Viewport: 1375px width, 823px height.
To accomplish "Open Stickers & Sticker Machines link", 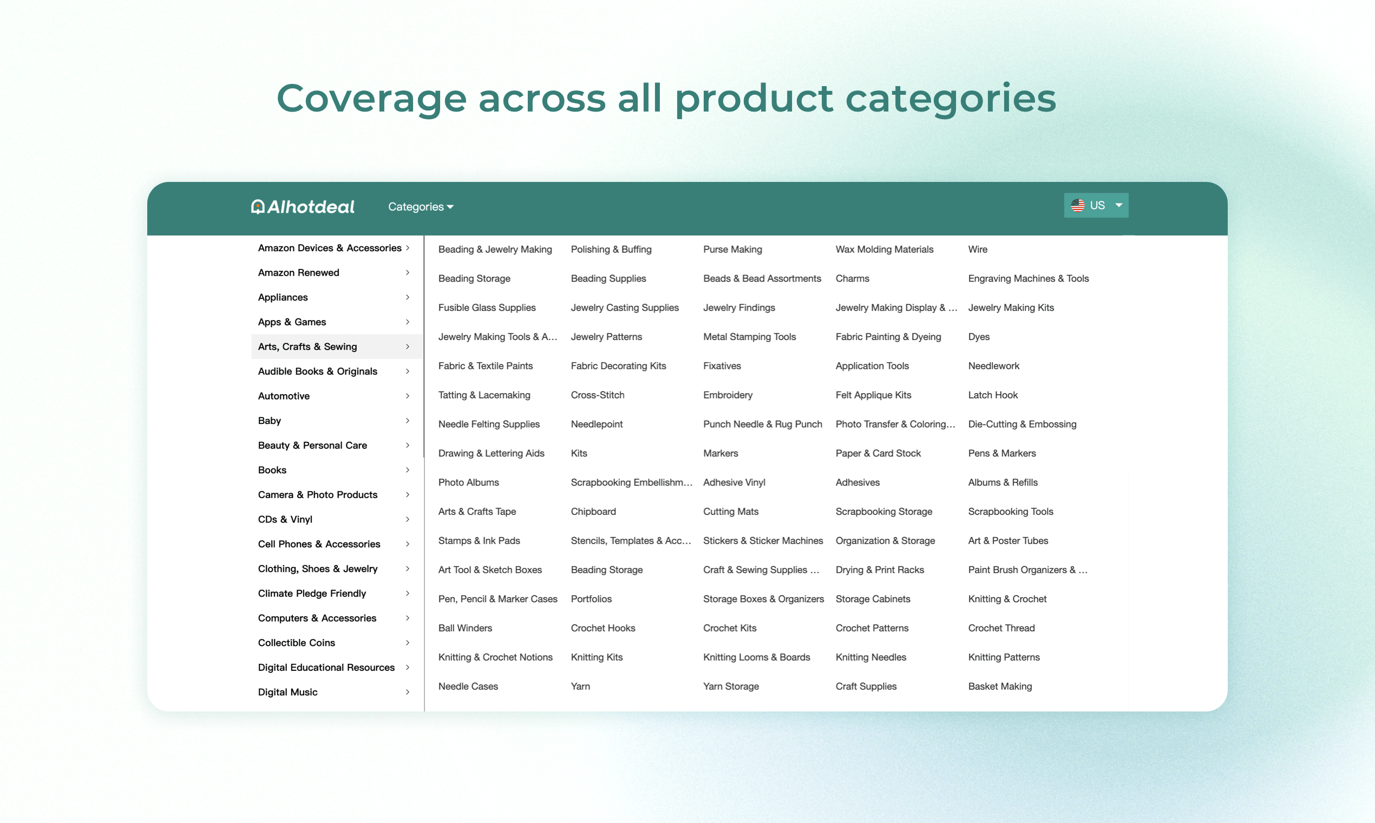I will [x=763, y=541].
